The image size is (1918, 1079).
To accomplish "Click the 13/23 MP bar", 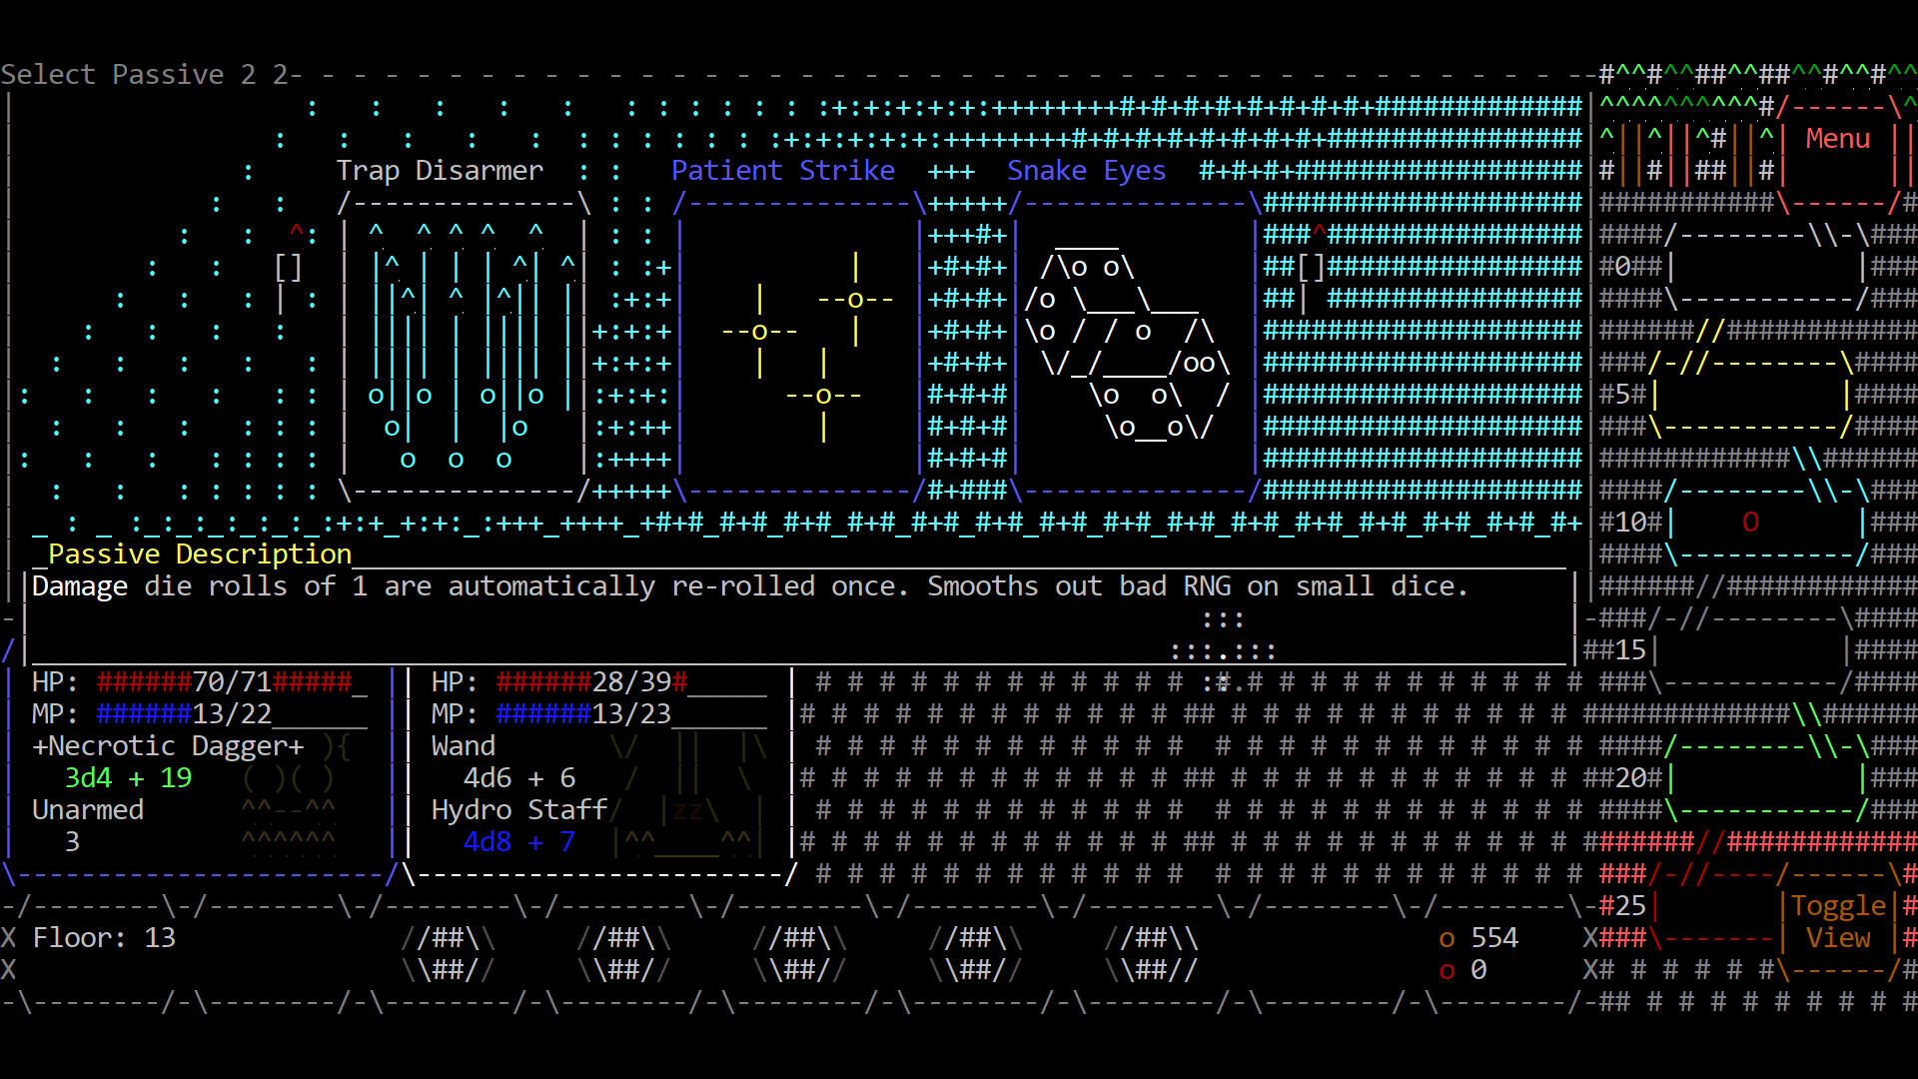I will [x=631, y=714].
